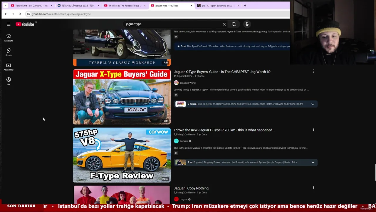Image resolution: width=376 pixels, height=212 pixels.
Task: Expand the 7 an key moments row
Action: tap(246, 162)
